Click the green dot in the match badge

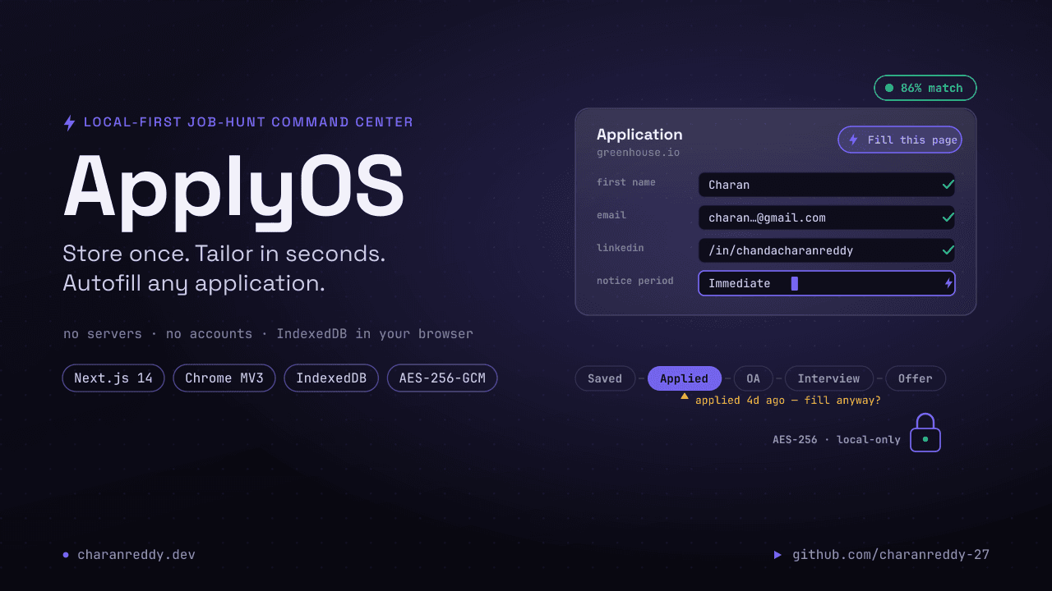(x=889, y=88)
